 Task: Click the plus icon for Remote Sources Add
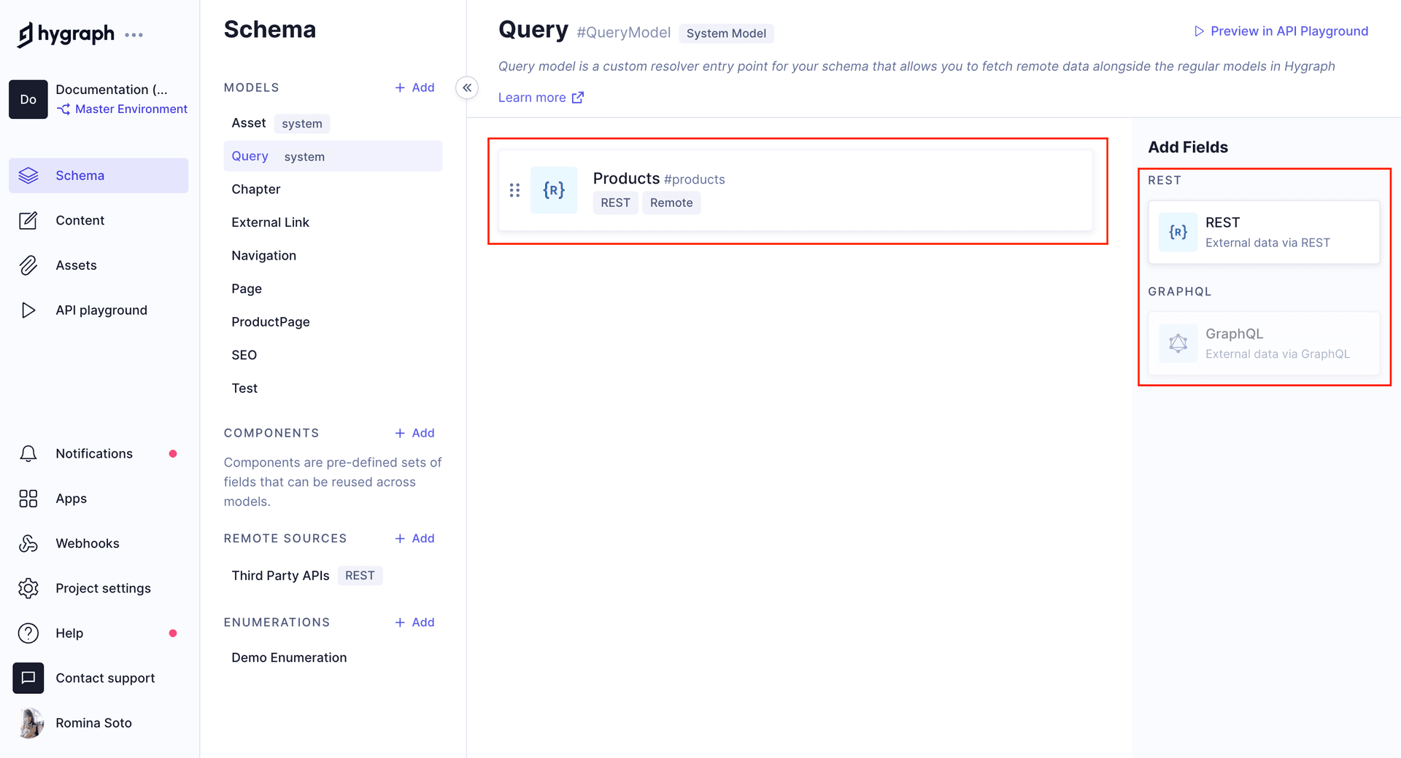[x=400, y=539]
